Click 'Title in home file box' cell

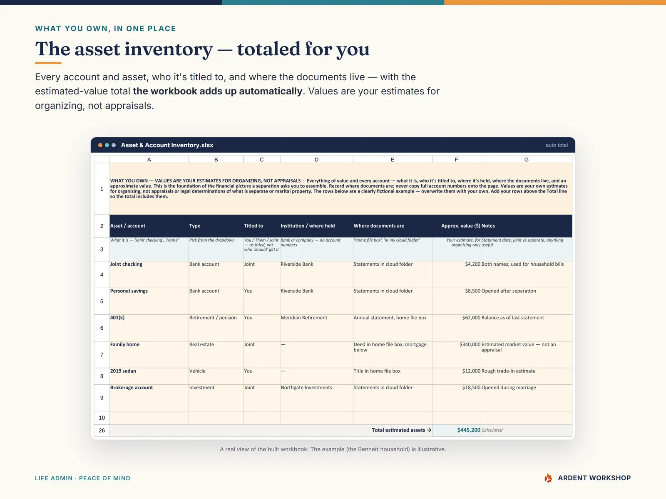[393, 376]
